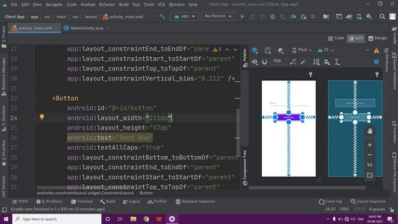
Task: Open the Problems tool window
Action: (x=50, y=202)
